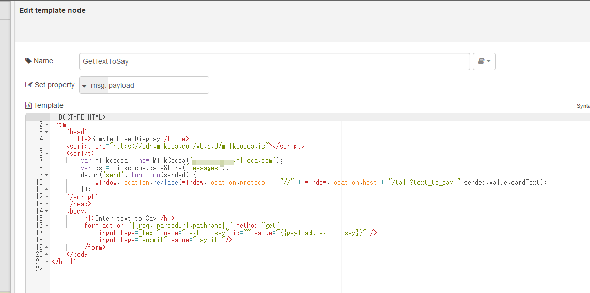Click the file icon beside Template label

(28, 105)
